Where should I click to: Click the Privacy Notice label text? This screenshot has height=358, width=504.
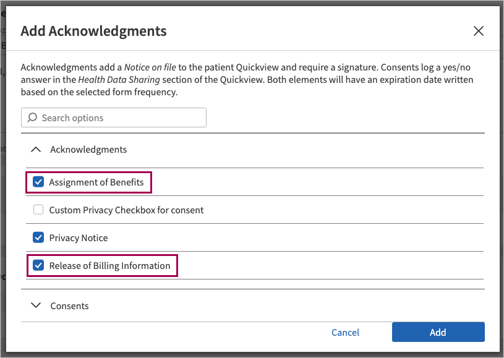79,238
